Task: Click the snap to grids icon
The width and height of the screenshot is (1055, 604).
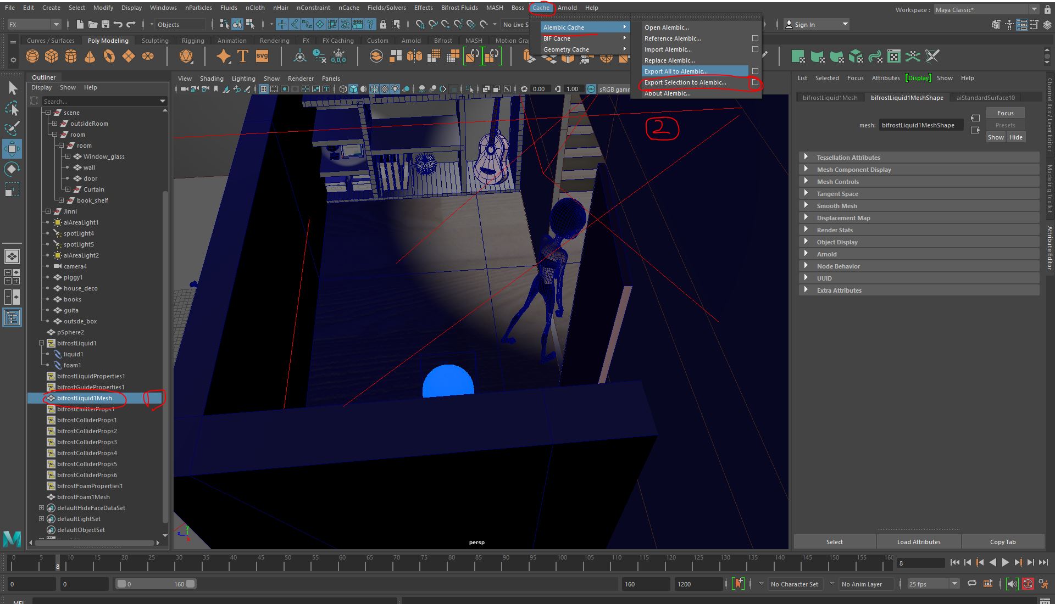Action: click(x=420, y=24)
